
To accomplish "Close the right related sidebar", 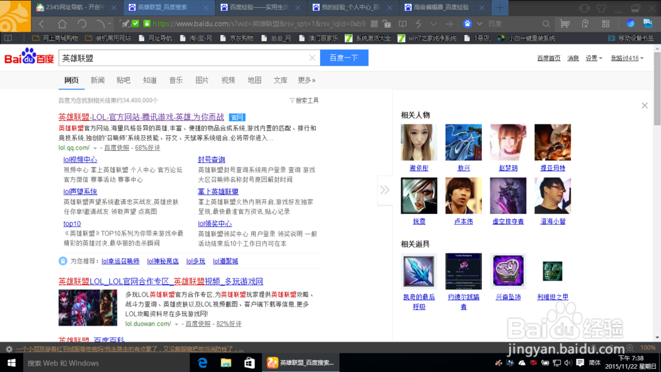I will pos(644,105).
